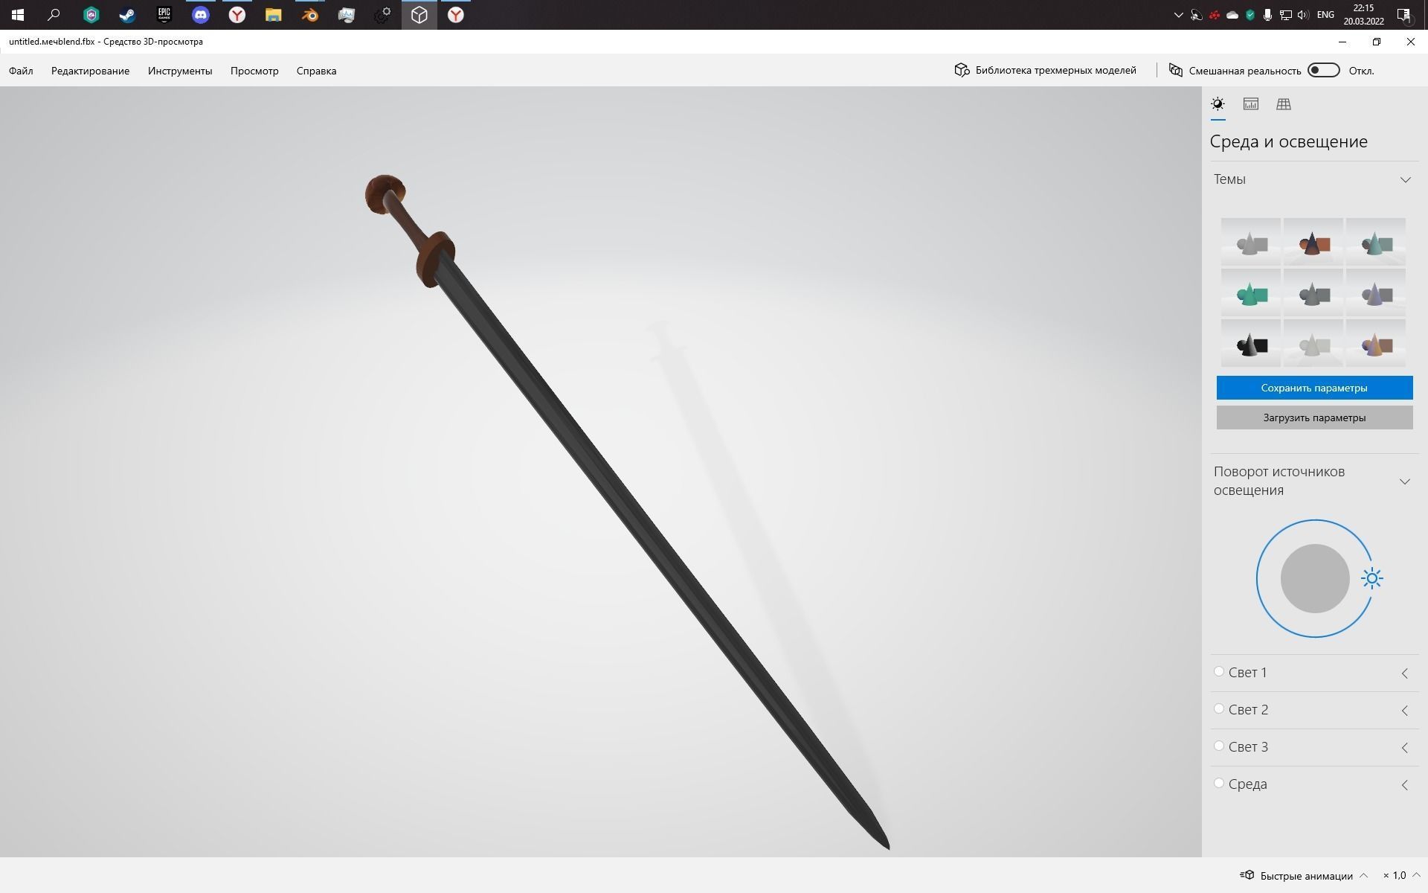Open Windows search from the taskbar
The width and height of the screenshot is (1428, 893).
[x=54, y=15]
